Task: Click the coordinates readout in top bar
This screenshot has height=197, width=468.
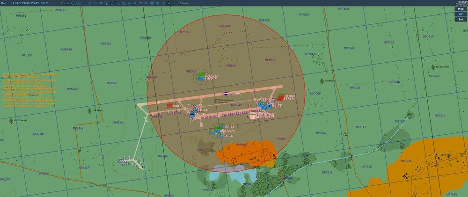Action: click(x=30, y=3)
